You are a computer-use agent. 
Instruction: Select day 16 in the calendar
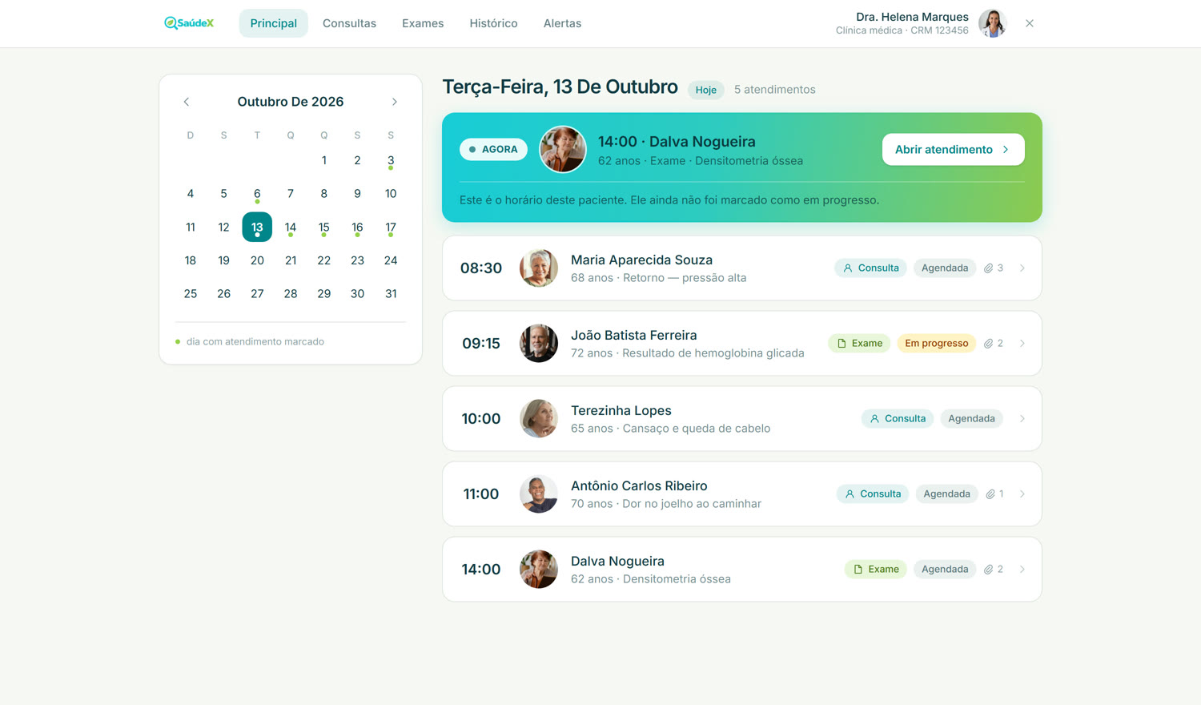[357, 228]
